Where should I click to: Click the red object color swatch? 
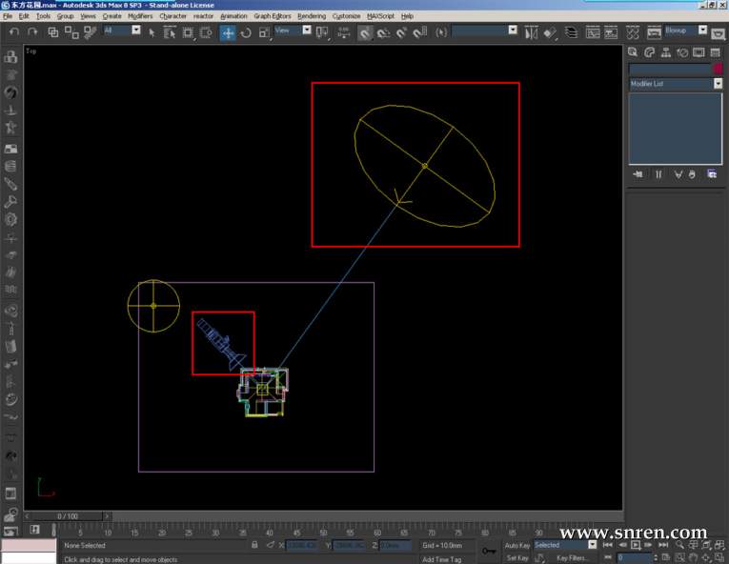click(719, 70)
